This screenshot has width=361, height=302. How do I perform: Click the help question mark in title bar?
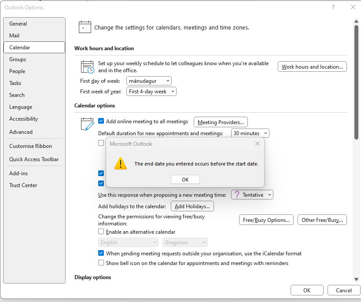[333, 7]
